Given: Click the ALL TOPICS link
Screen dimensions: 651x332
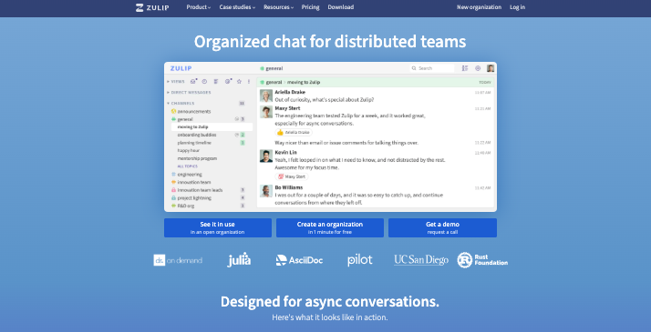Looking at the screenshot, I should click(188, 166).
